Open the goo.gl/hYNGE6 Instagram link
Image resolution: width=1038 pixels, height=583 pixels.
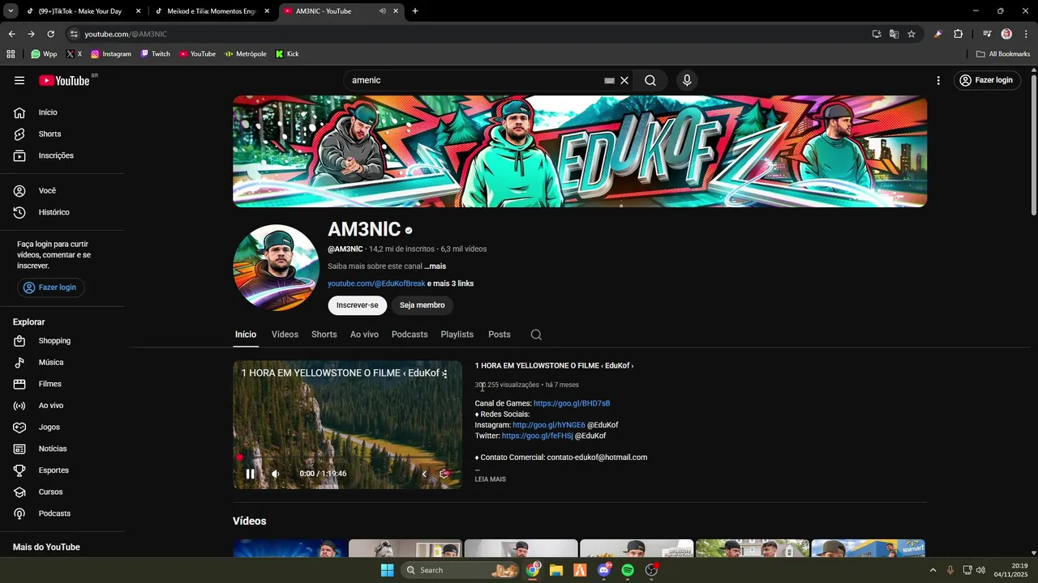point(548,425)
